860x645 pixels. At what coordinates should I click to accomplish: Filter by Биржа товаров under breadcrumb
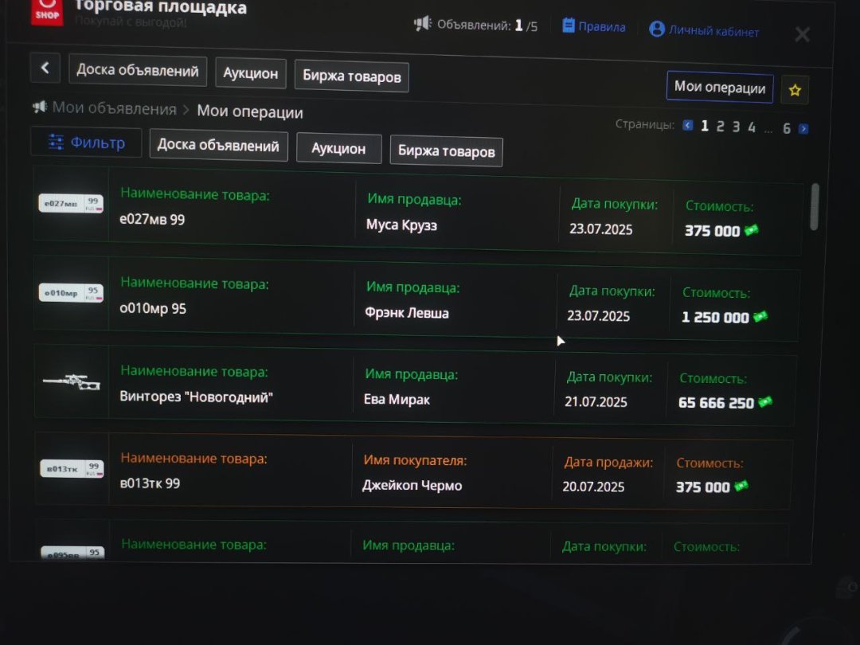(446, 150)
